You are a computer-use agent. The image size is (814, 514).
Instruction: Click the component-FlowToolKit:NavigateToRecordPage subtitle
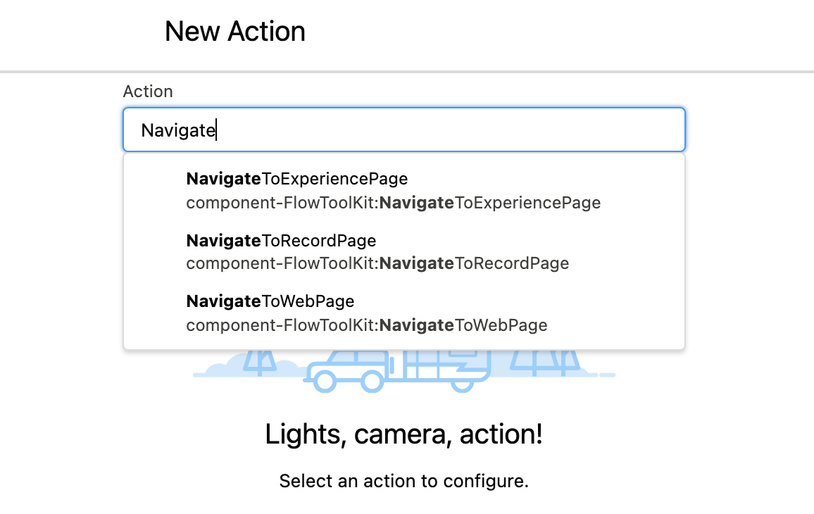(x=377, y=263)
